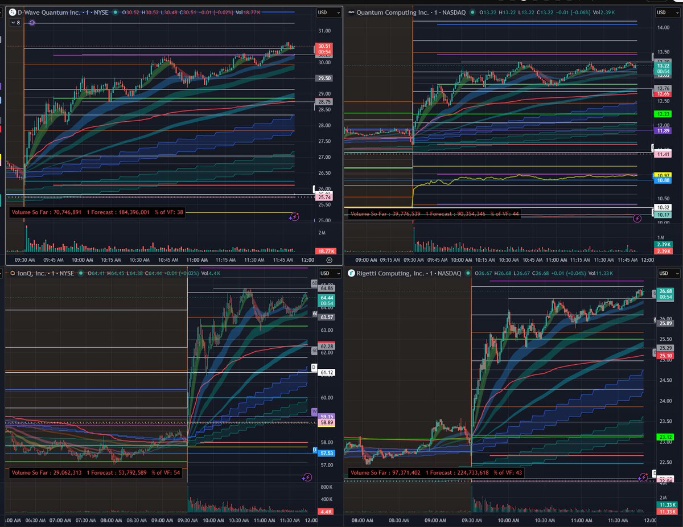The height and width of the screenshot is (527, 683).
Task: Click current price label 26.68 on Rigetti
Action: (666, 295)
